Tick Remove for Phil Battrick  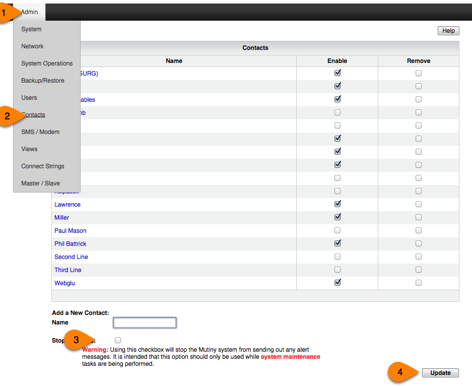(419, 243)
